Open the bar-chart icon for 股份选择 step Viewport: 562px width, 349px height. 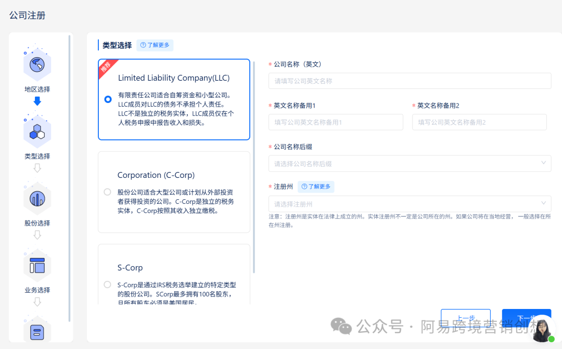(36, 198)
